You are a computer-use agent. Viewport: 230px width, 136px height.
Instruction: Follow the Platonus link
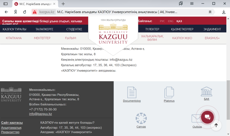[x=169, y=101]
